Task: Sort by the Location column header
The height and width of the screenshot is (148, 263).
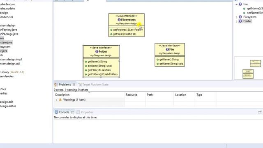Action: coord(181,95)
